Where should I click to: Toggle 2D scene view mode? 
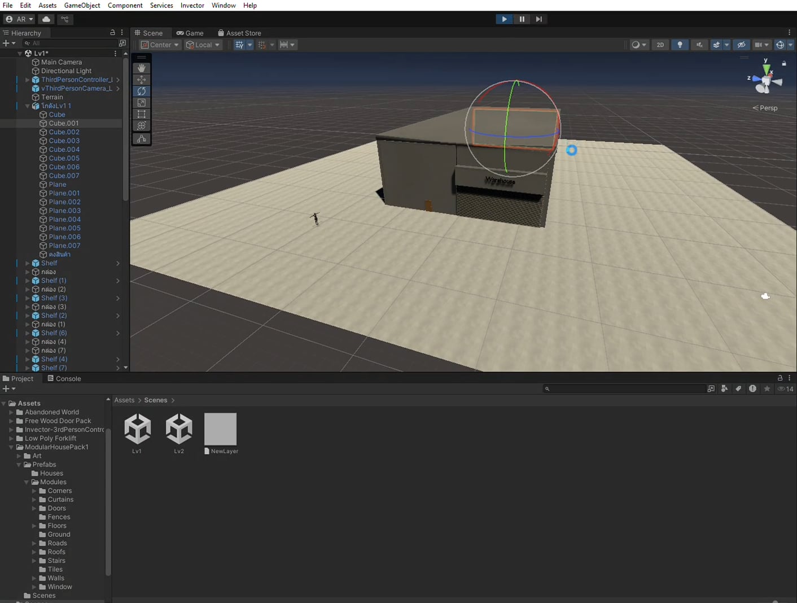660,45
